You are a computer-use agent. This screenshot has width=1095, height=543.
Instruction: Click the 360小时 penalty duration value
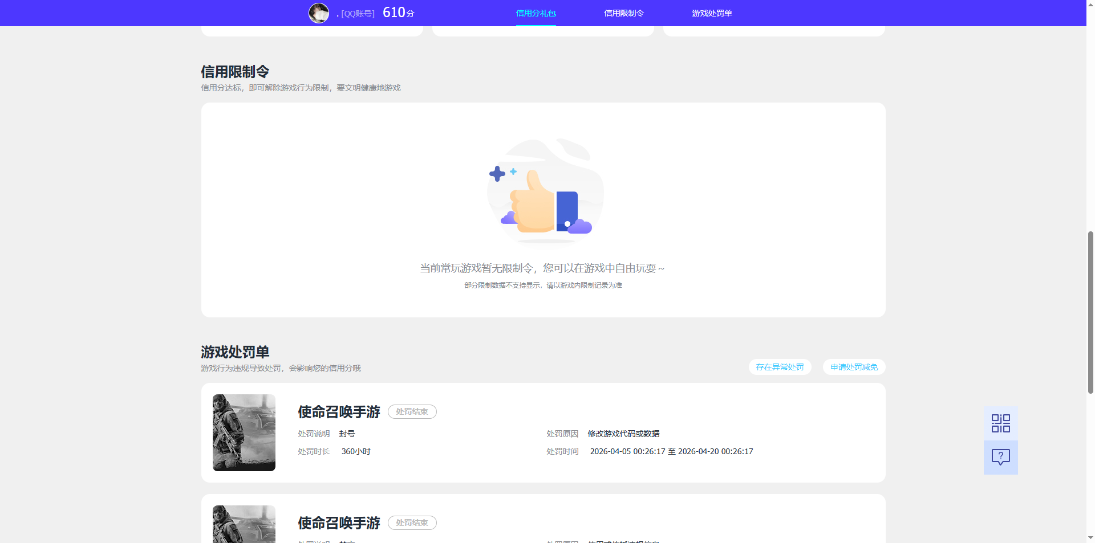click(x=356, y=451)
